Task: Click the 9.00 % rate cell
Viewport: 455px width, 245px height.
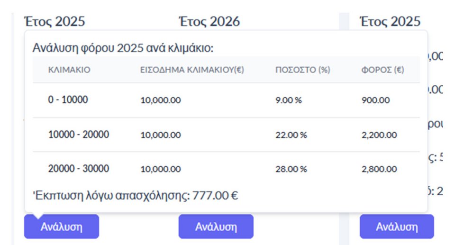Action: tap(289, 100)
